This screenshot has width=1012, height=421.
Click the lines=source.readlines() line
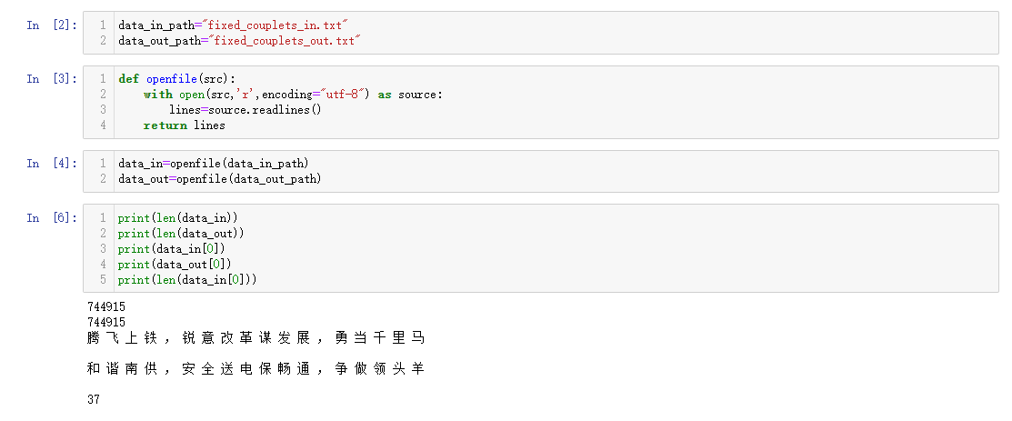[245, 110]
